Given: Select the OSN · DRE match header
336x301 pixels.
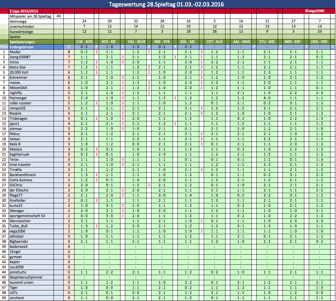Looking at the screenshot, I should [x=319, y=42].
